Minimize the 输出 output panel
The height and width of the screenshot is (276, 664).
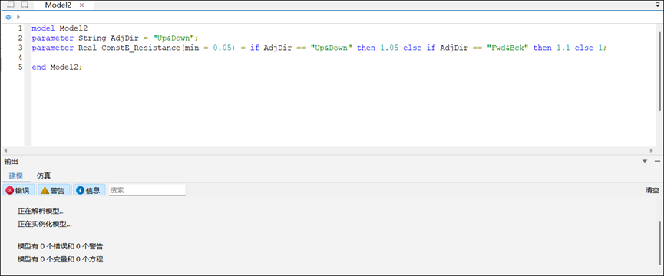point(657,161)
